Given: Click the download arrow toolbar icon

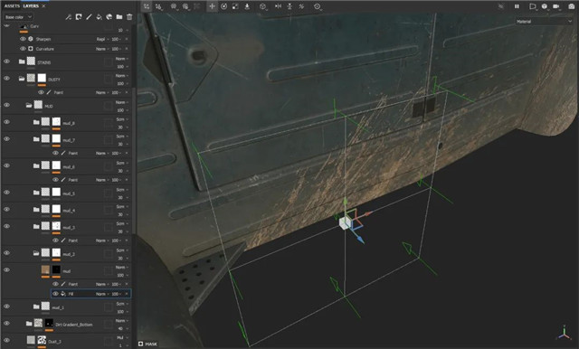Looking at the screenshot, I should click(247, 6).
